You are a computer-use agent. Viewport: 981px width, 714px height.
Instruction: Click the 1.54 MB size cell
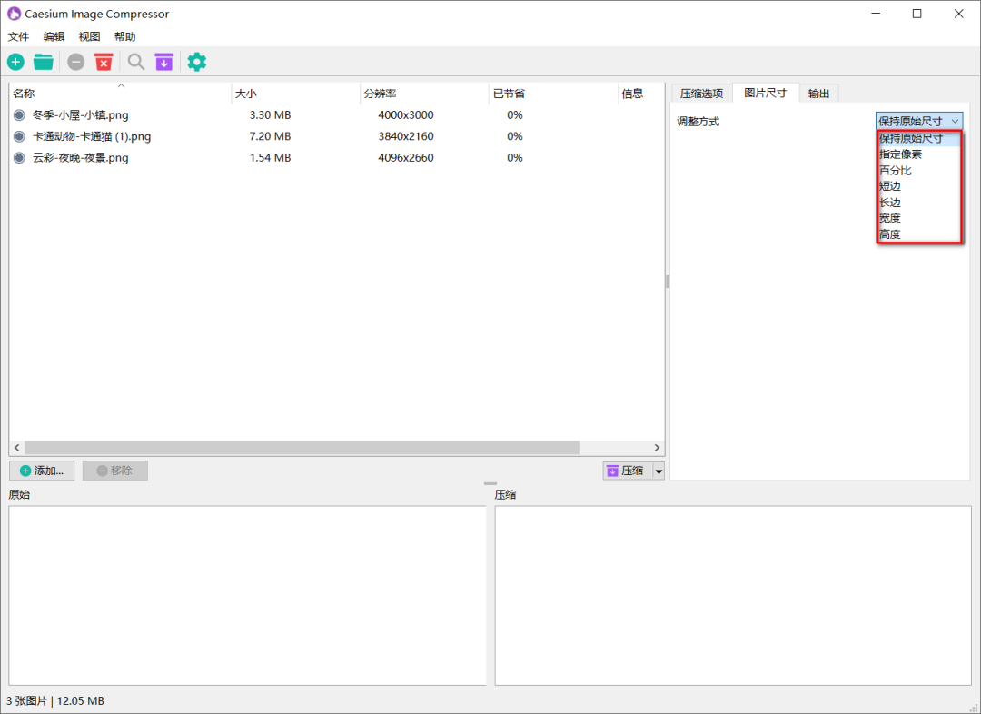click(270, 158)
